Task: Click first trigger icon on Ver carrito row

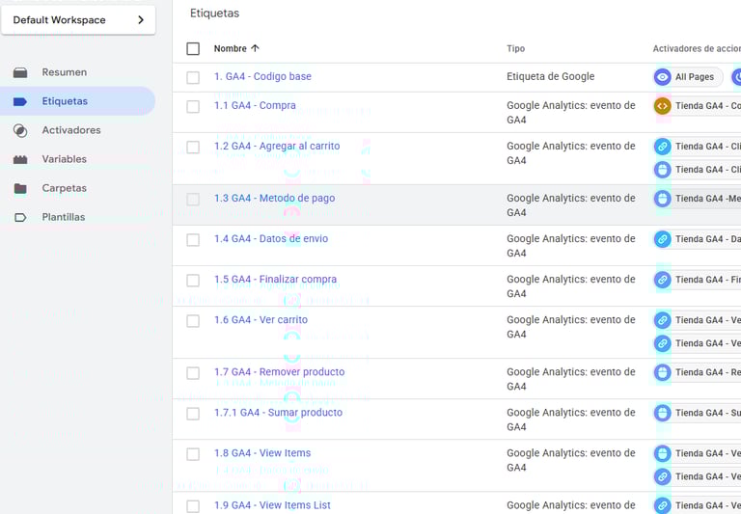Action: coord(663,321)
